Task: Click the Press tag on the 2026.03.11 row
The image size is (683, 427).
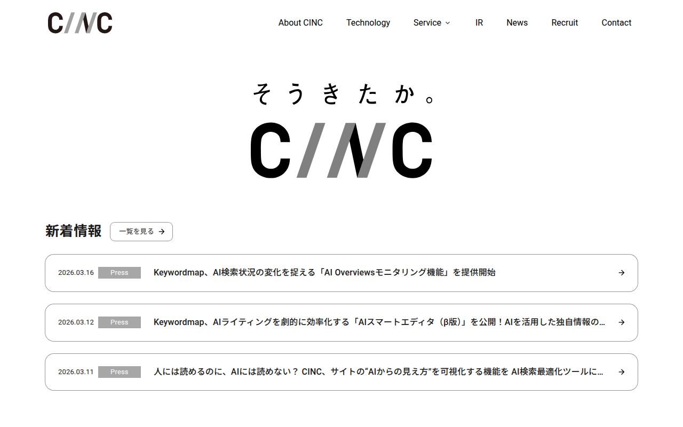Action: 120,372
